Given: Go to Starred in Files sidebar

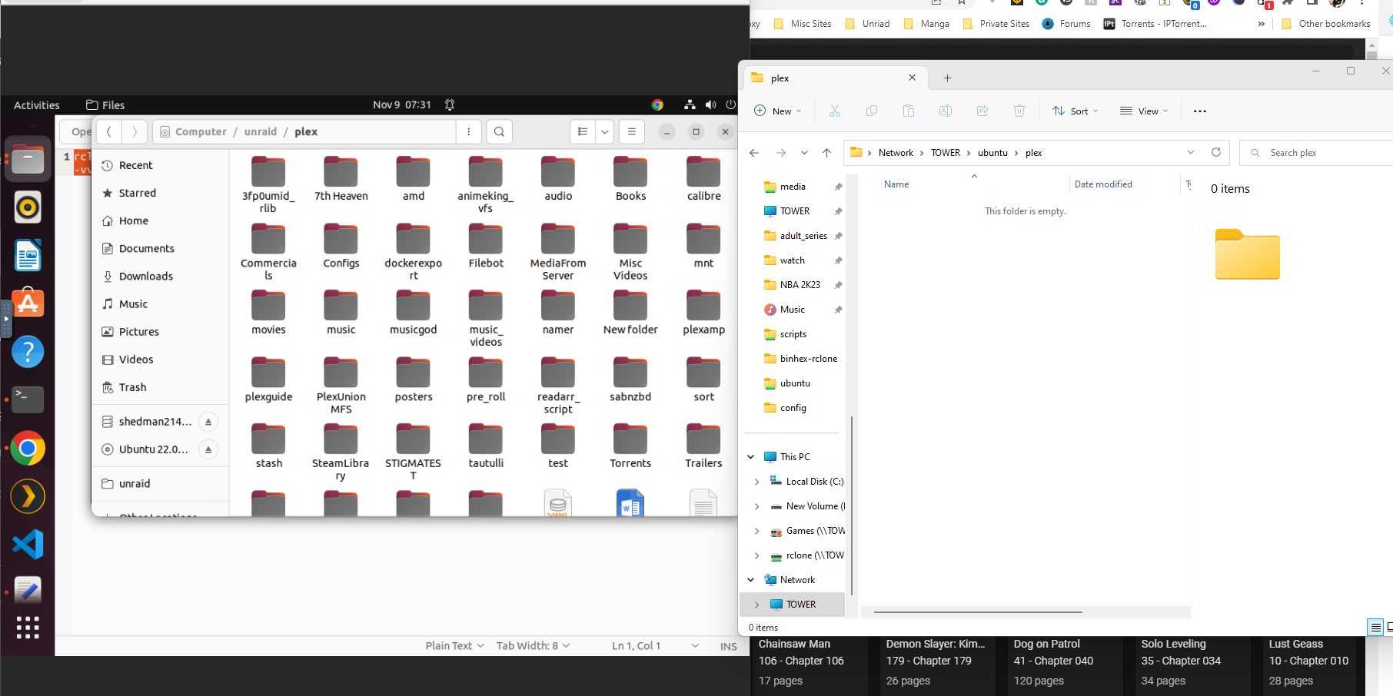Looking at the screenshot, I should [161, 193].
